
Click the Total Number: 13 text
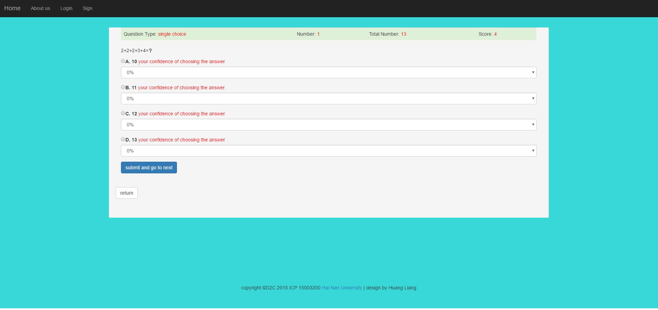388,34
